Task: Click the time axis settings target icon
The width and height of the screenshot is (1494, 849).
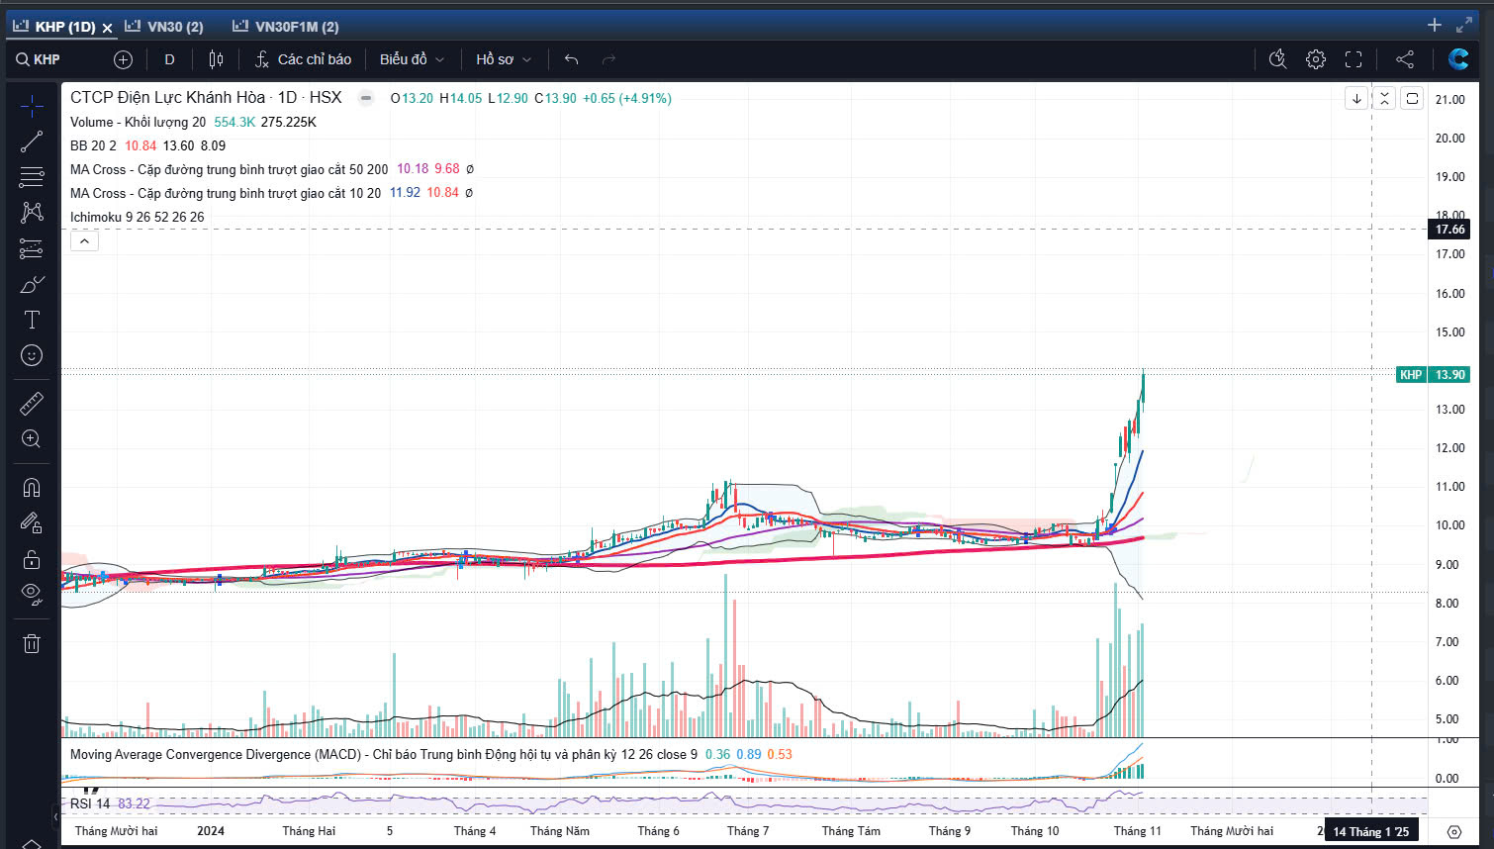Action: [1453, 832]
